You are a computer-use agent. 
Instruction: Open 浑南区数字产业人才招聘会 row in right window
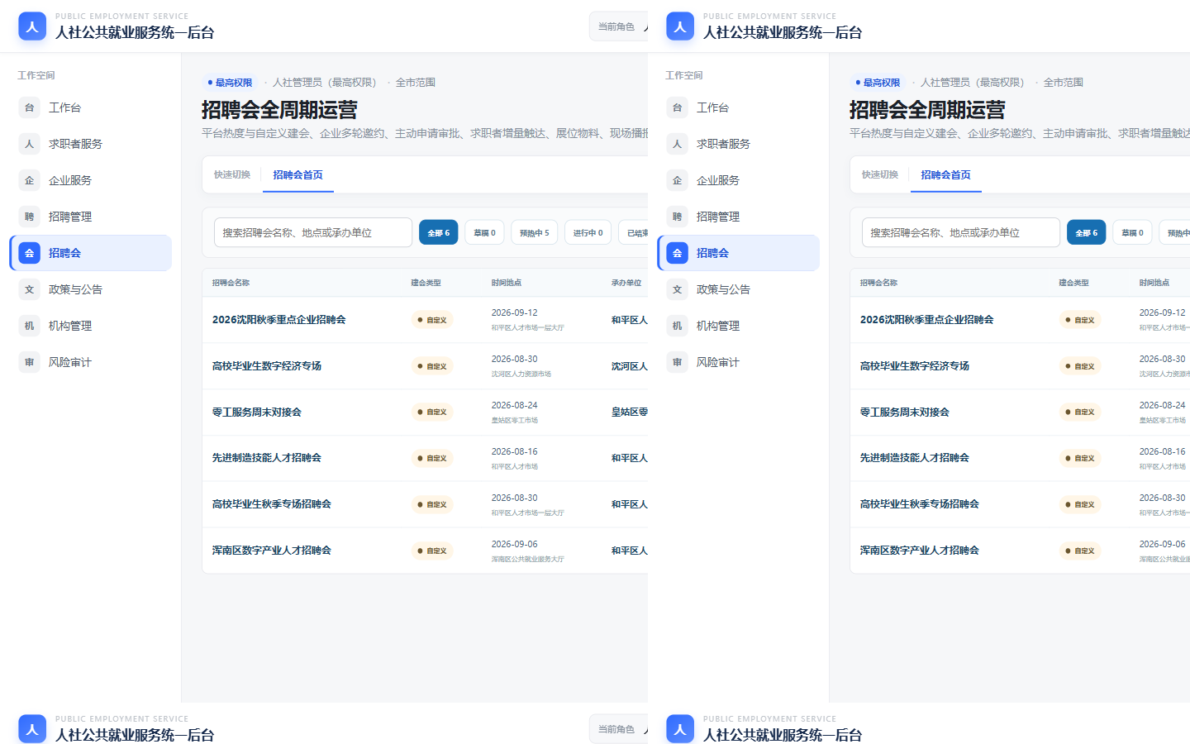point(1020,551)
